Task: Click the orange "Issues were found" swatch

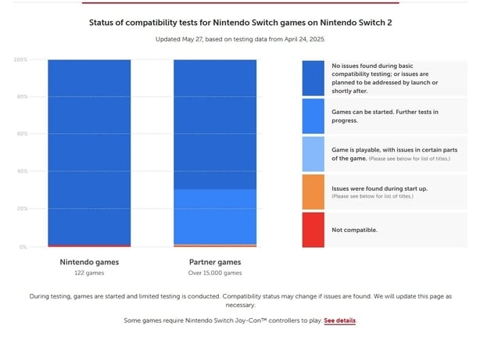Action: click(315, 192)
